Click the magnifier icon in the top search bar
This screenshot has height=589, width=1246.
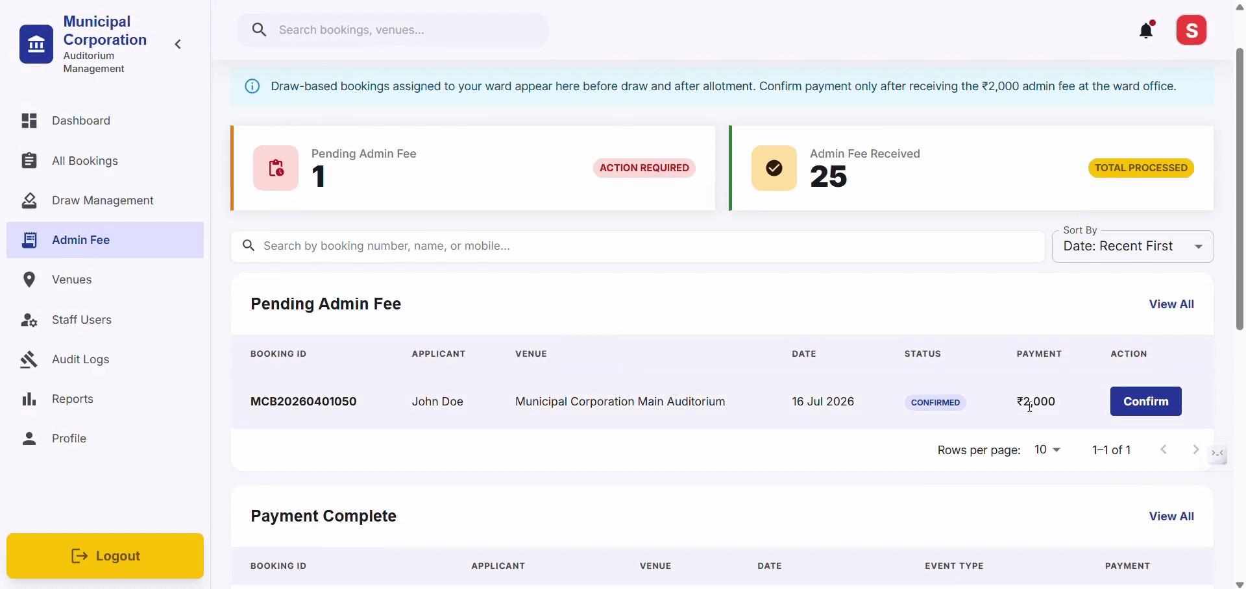pyautogui.click(x=259, y=30)
